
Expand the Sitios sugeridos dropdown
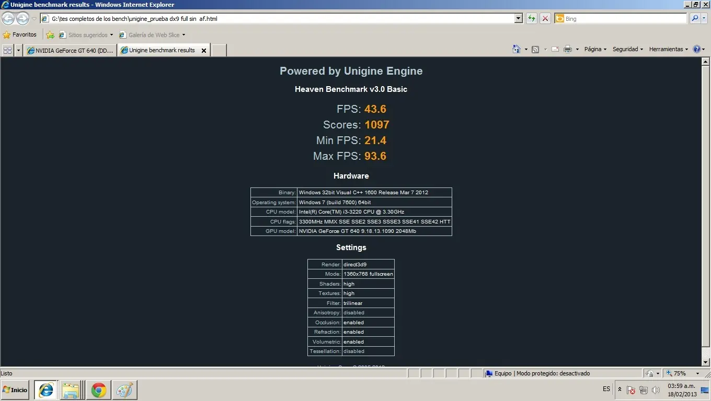(111, 35)
